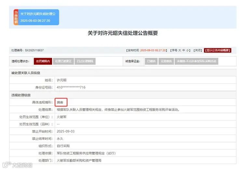Select the 已缴纳 deposit tag
The height and width of the screenshot is (170, 244).
tap(151, 61)
